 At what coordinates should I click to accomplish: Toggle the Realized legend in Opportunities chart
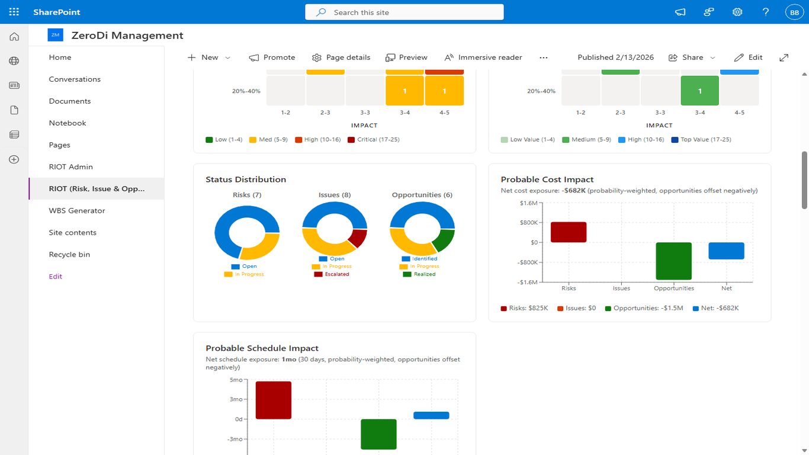pos(419,274)
